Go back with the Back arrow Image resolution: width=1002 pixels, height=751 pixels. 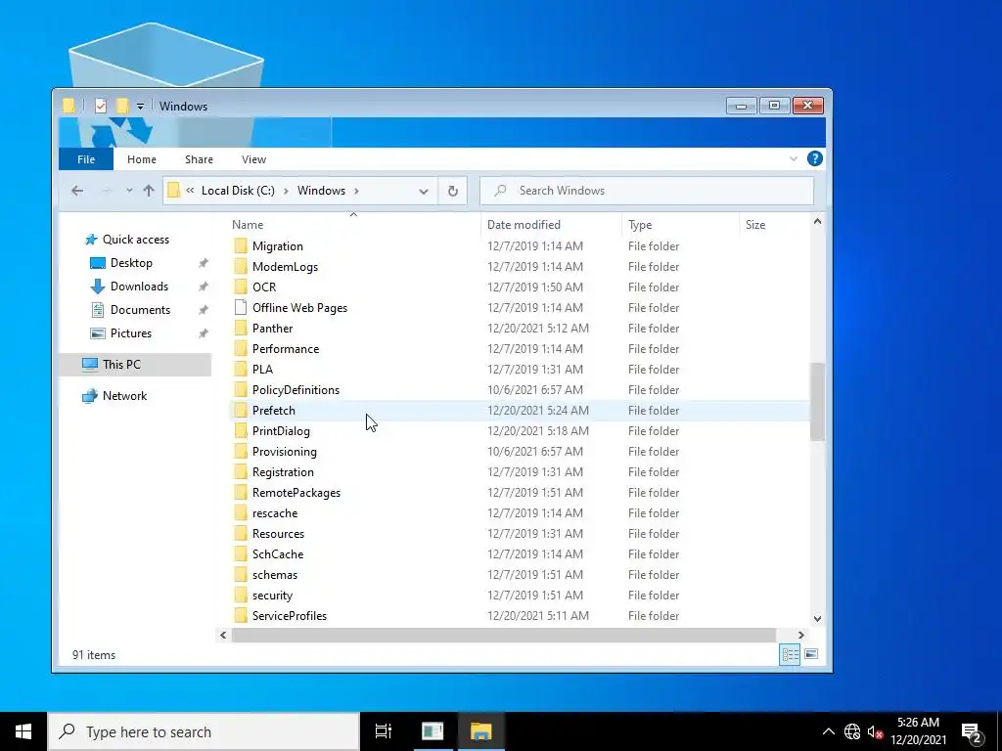click(x=77, y=191)
